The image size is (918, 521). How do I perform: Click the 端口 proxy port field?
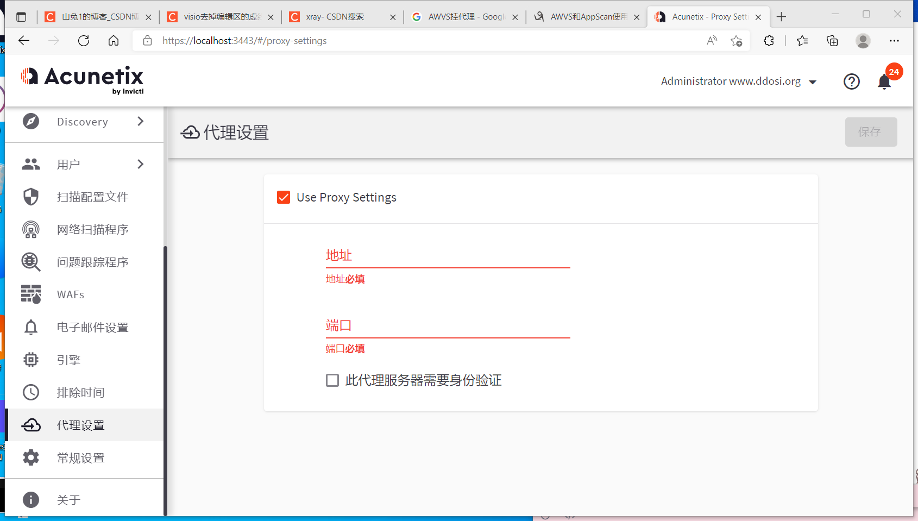tap(448, 325)
